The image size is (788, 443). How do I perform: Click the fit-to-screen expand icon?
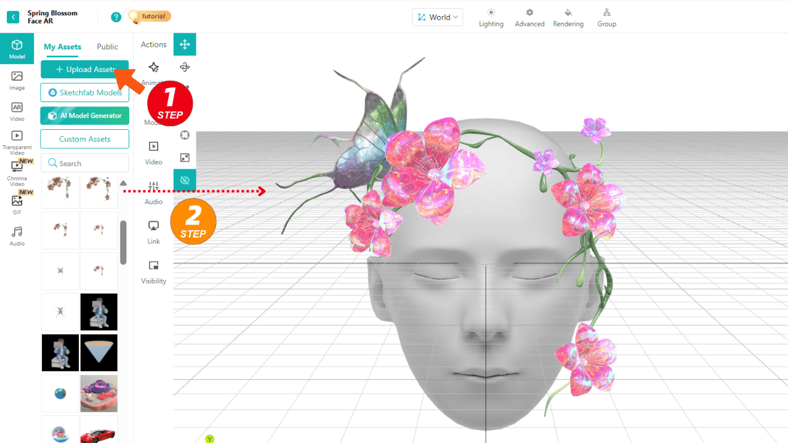185,158
